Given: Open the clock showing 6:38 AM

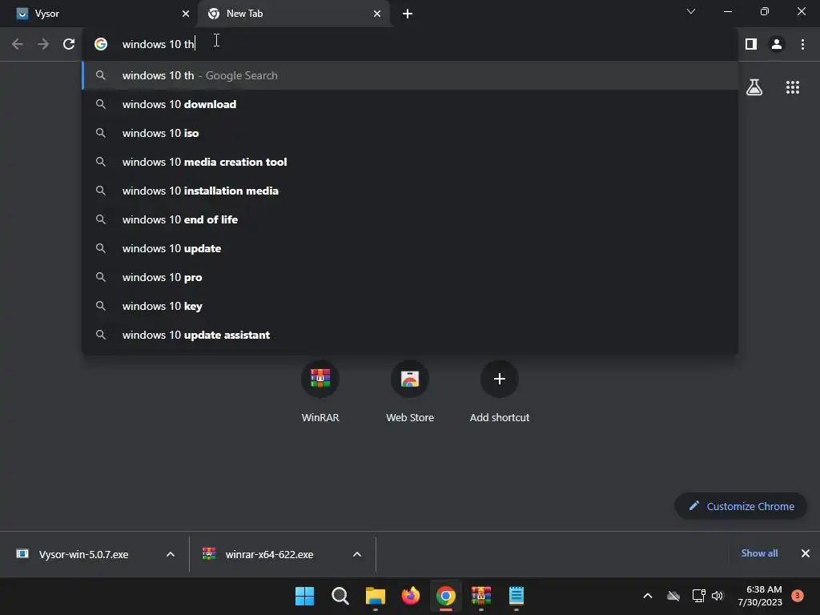Looking at the screenshot, I should point(760,596).
